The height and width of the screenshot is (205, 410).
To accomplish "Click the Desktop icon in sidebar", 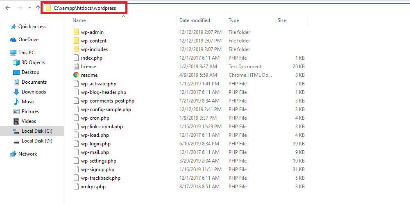I will tap(16, 72).
